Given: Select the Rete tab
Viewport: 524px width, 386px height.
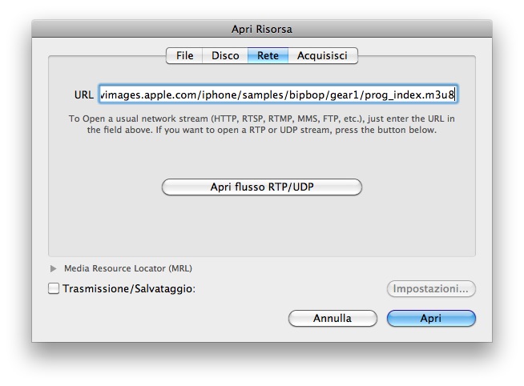Looking at the screenshot, I should click(x=268, y=56).
